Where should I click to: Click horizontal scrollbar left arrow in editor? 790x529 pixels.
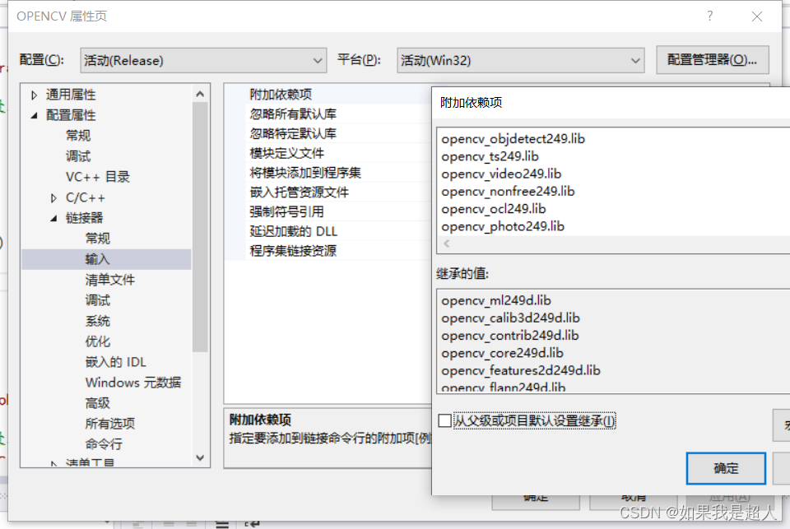(x=446, y=244)
